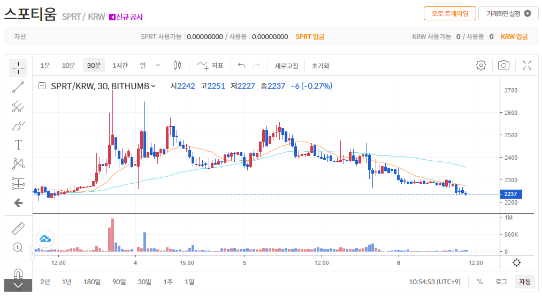Click the zoom in magnifier tool
This screenshot has width=542, height=297.
click(18, 247)
